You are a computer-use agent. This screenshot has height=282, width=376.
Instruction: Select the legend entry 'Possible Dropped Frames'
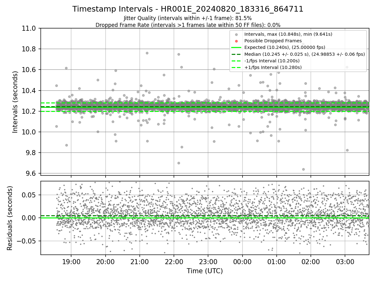[273, 41]
